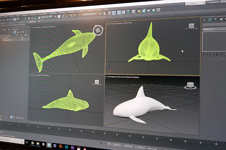The height and width of the screenshot is (150, 226).
Task: Open the Create tab plus icon
Action: pyautogui.click(x=204, y=20)
